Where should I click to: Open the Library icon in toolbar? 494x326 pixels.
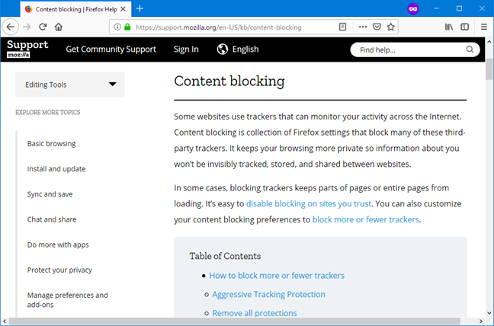[x=449, y=27]
